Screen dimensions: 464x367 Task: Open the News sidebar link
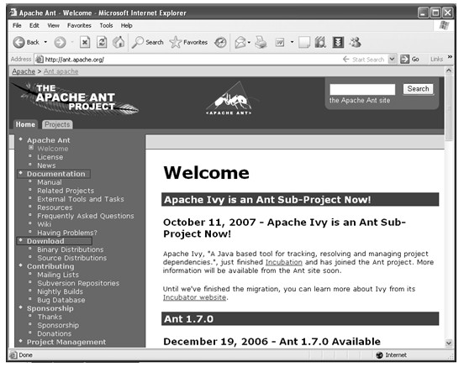pyautogui.click(x=46, y=165)
